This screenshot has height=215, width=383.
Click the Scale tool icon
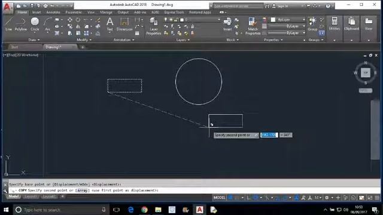(x=78, y=33)
